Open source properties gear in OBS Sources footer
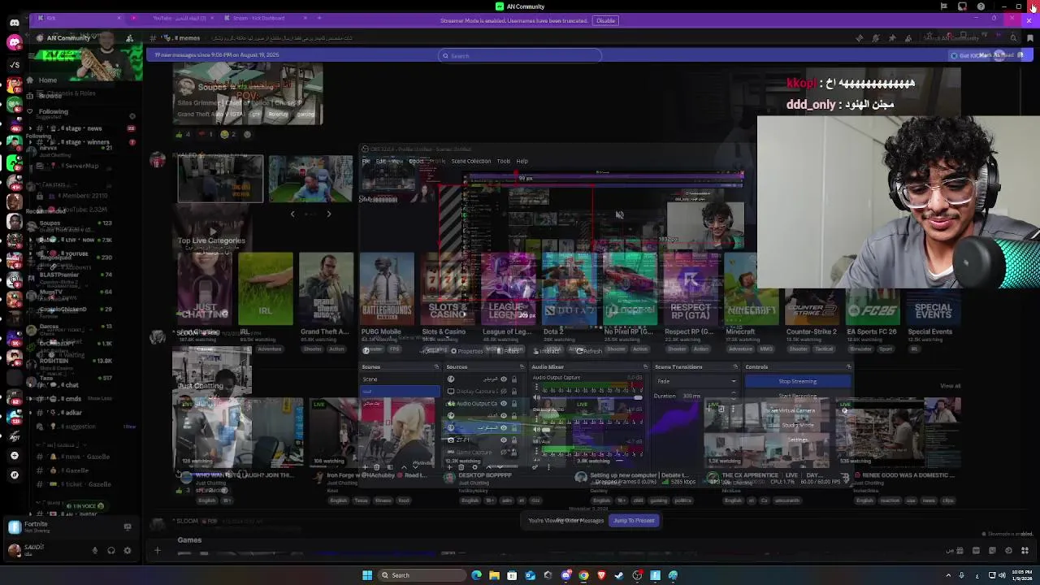Viewport: 1040px width, 585px height. (x=474, y=467)
